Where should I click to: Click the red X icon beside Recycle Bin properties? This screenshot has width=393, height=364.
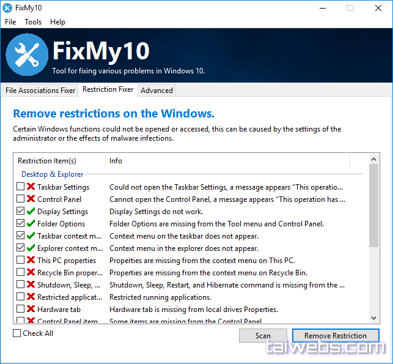(31, 273)
